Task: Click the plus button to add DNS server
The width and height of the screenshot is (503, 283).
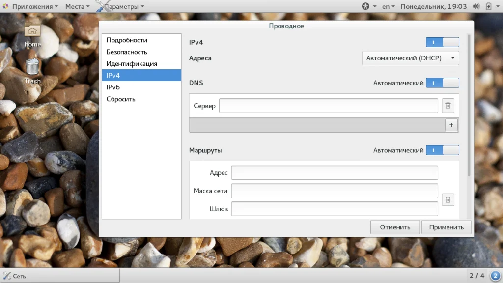Action: 451,125
